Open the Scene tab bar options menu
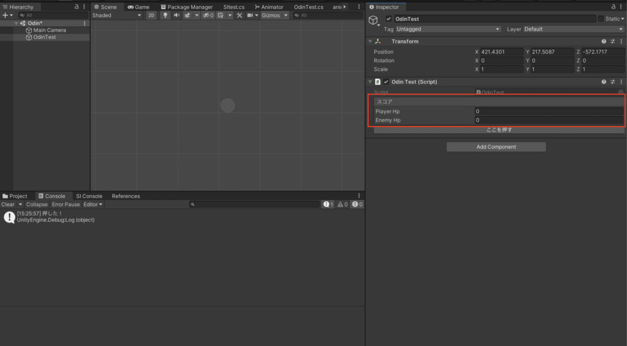627x346 pixels. pos(359,7)
